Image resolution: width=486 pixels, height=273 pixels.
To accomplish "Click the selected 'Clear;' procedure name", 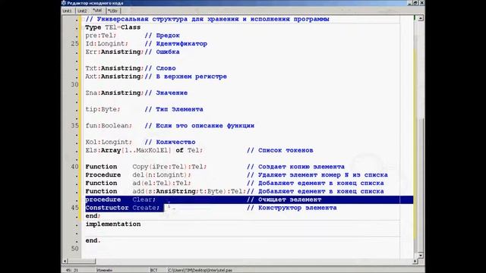I will click(144, 199).
